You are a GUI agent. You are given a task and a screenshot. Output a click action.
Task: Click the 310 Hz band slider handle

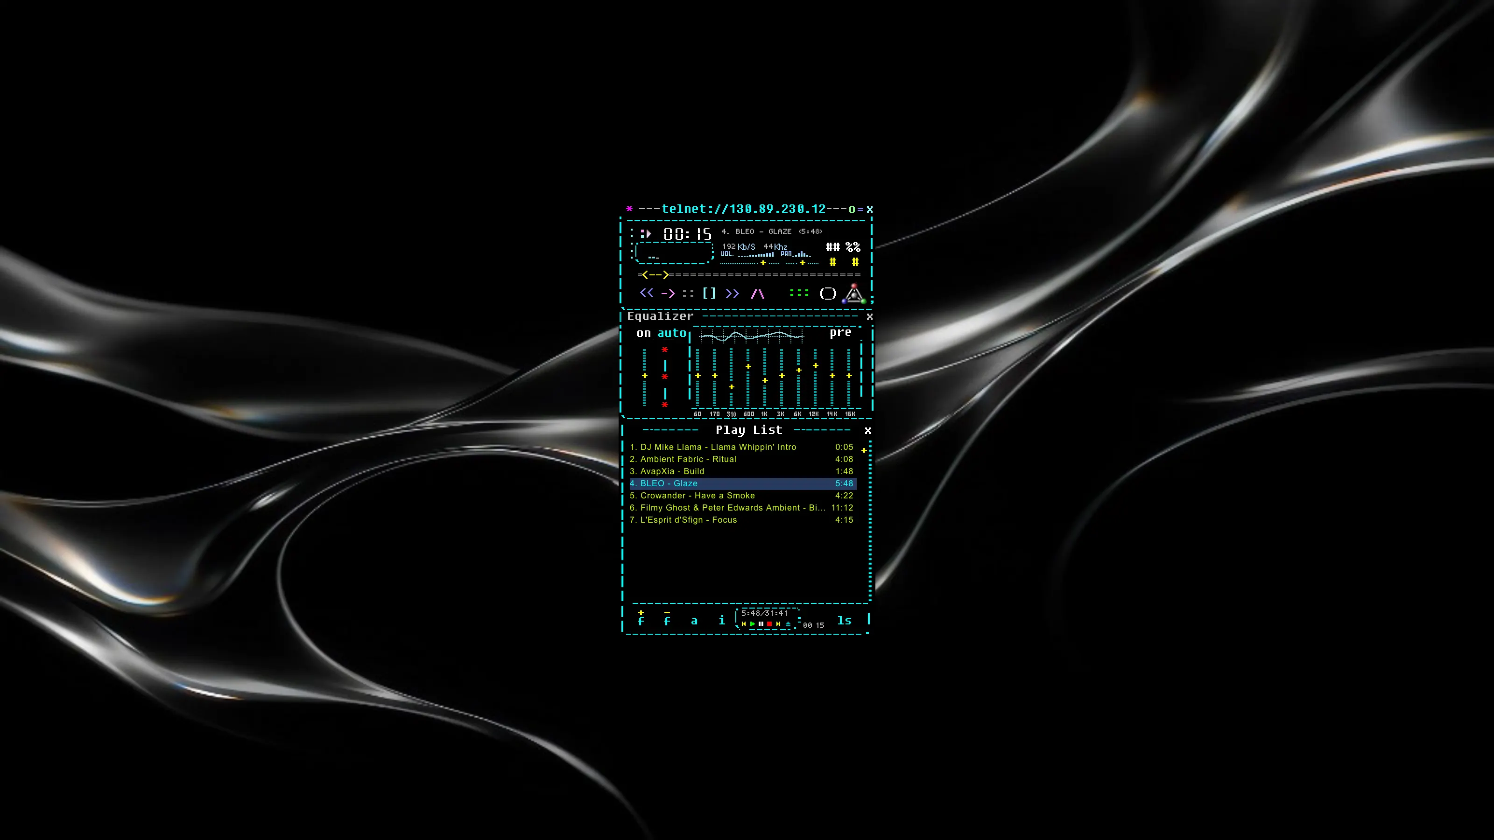[731, 387]
